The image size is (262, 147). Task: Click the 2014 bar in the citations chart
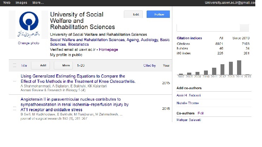click(239, 67)
